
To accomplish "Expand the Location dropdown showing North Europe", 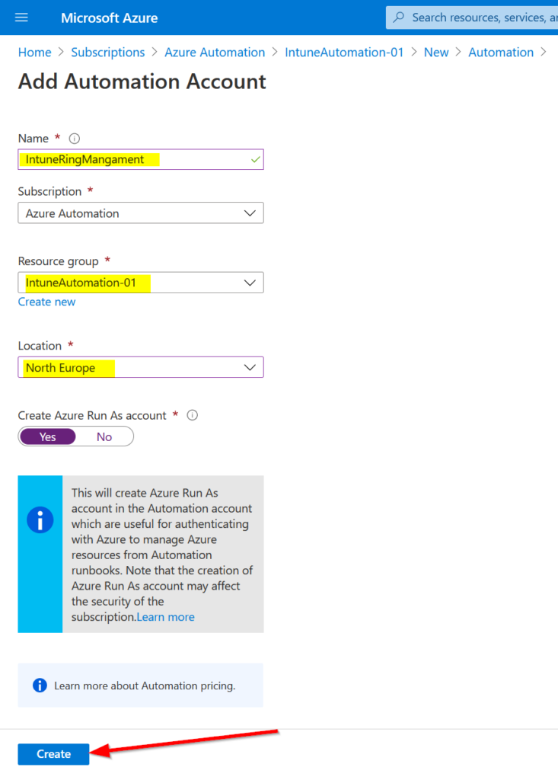I will (x=141, y=367).
